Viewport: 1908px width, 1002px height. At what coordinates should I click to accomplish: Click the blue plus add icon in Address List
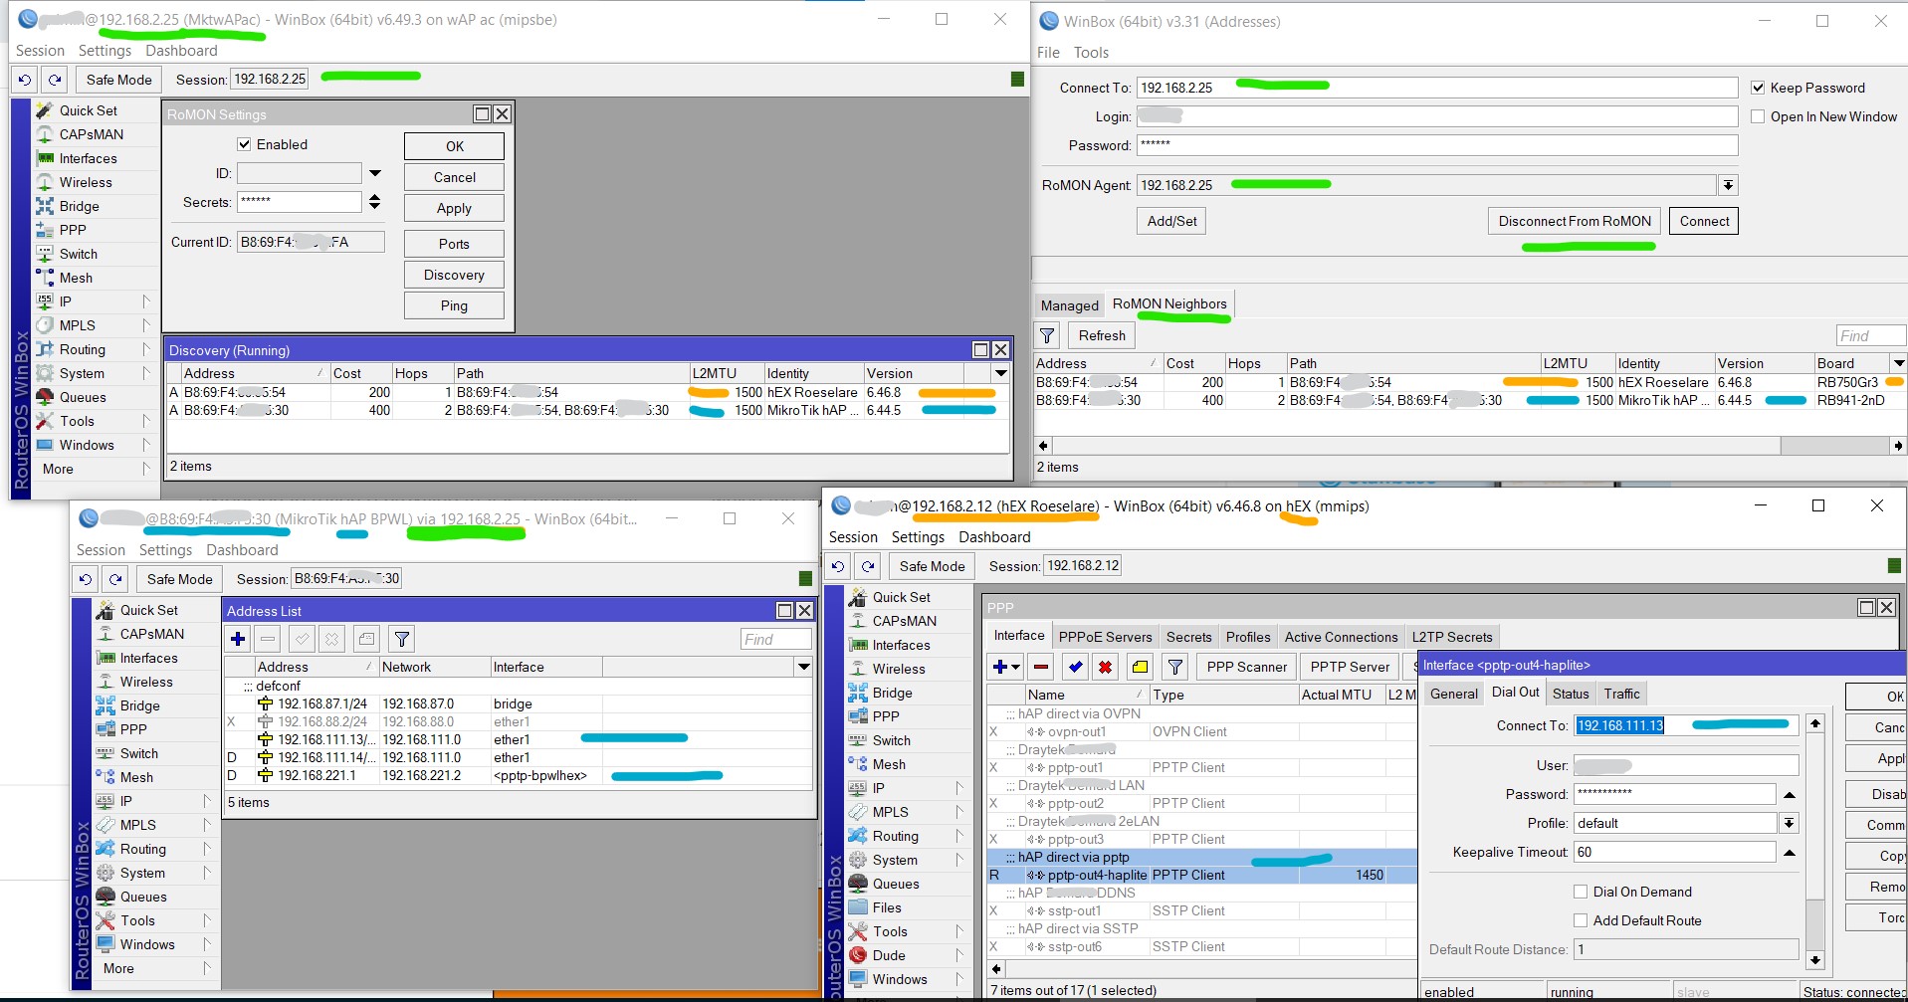coord(238,639)
